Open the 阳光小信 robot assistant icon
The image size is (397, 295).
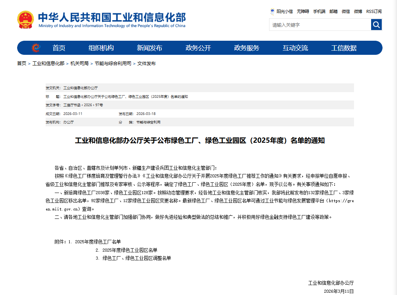tap(273, 11)
